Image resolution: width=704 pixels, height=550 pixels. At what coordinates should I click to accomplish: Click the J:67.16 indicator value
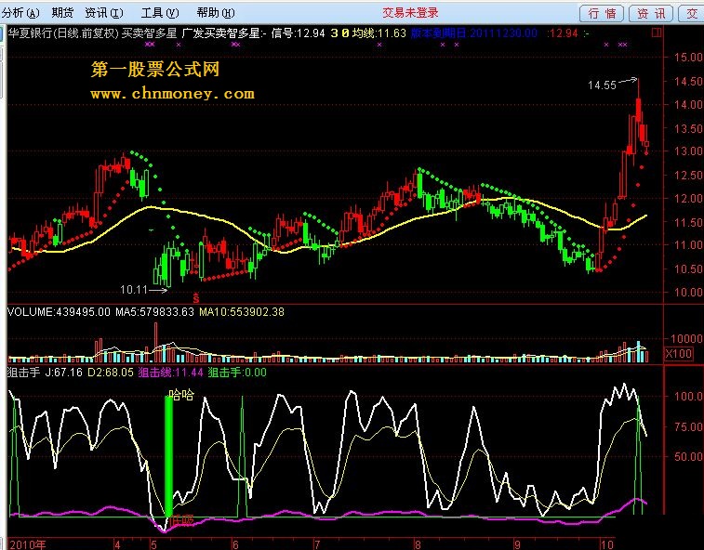tap(64, 373)
